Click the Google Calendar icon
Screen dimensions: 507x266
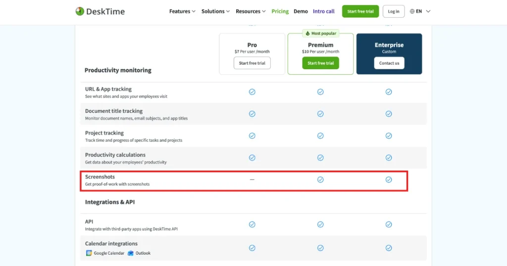pyautogui.click(x=89, y=253)
